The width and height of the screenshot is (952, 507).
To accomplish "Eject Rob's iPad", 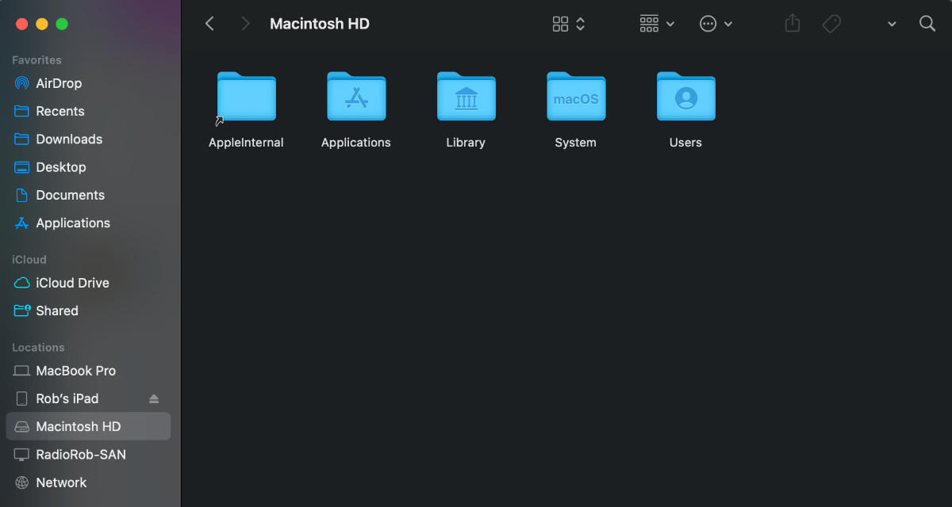I will [154, 398].
